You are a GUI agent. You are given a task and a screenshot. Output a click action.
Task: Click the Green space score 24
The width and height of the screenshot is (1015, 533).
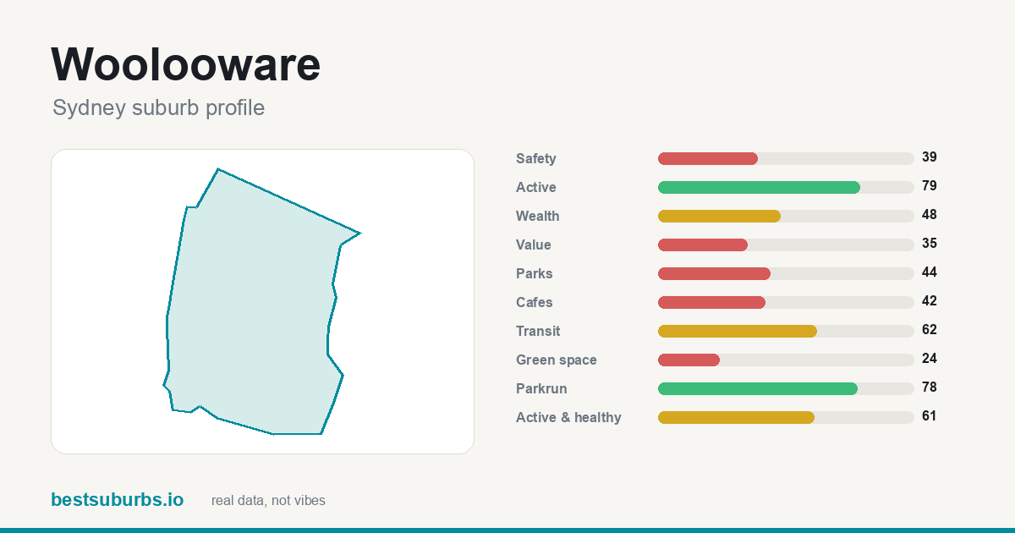coord(930,359)
